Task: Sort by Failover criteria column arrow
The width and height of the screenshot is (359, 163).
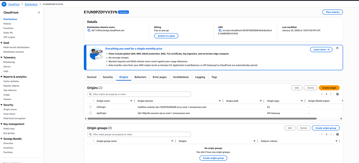Action: (x=336, y=141)
